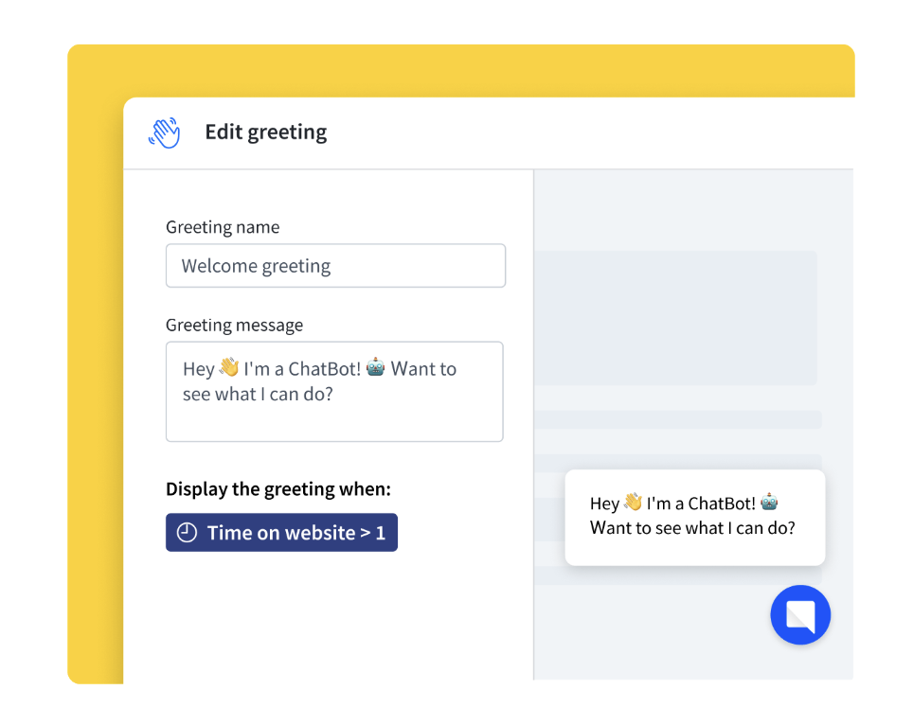Viewport: 913px width, 725px height.
Task: Open the blue chat widget launcher
Action: click(x=800, y=614)
